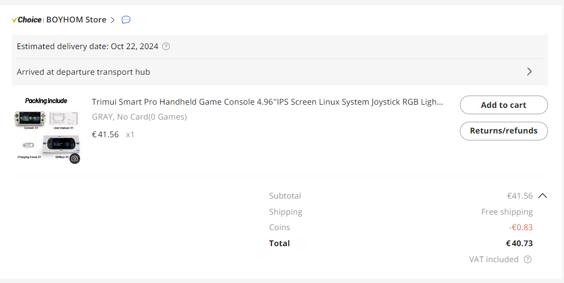Open tracking details via right arrow
Viewport: 564px width, 283px height.
(x=529, y=72)
